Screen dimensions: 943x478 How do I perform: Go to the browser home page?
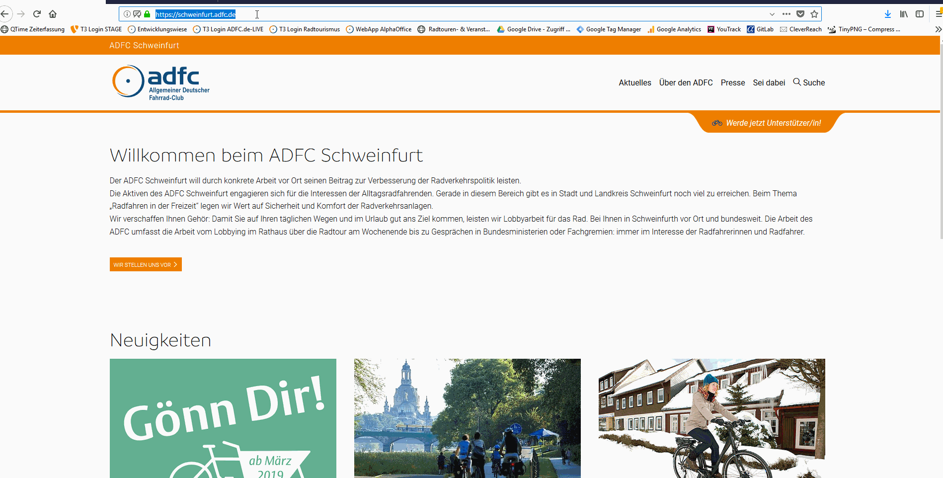tap(53, 14)
